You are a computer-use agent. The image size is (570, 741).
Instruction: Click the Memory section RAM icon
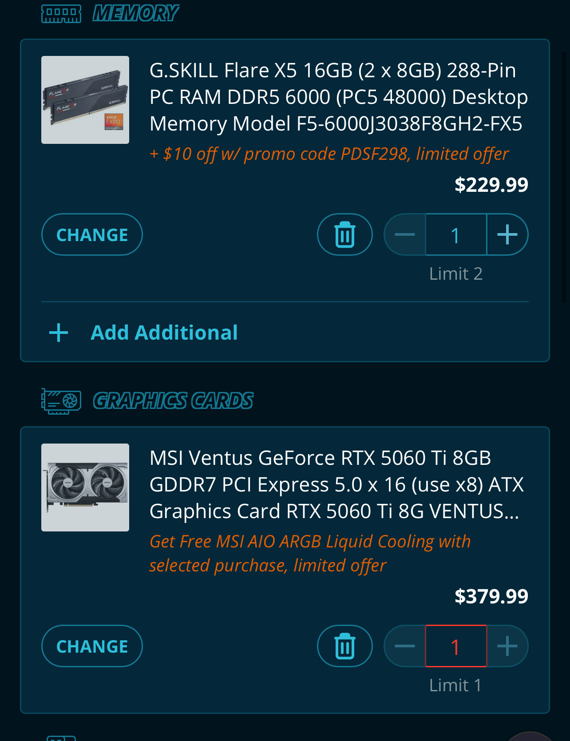61,14
